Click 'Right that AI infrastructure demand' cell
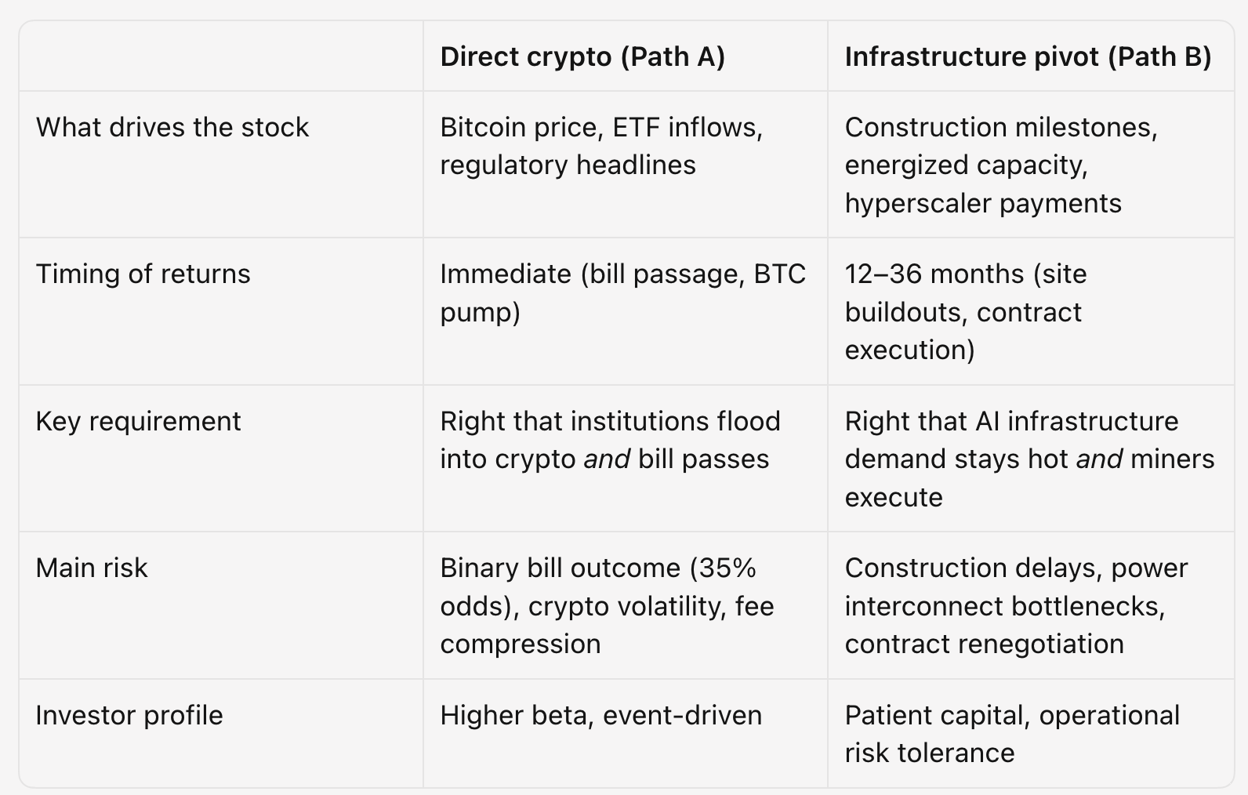Viewport: 1248px width, 795px height. point(1030,458)
